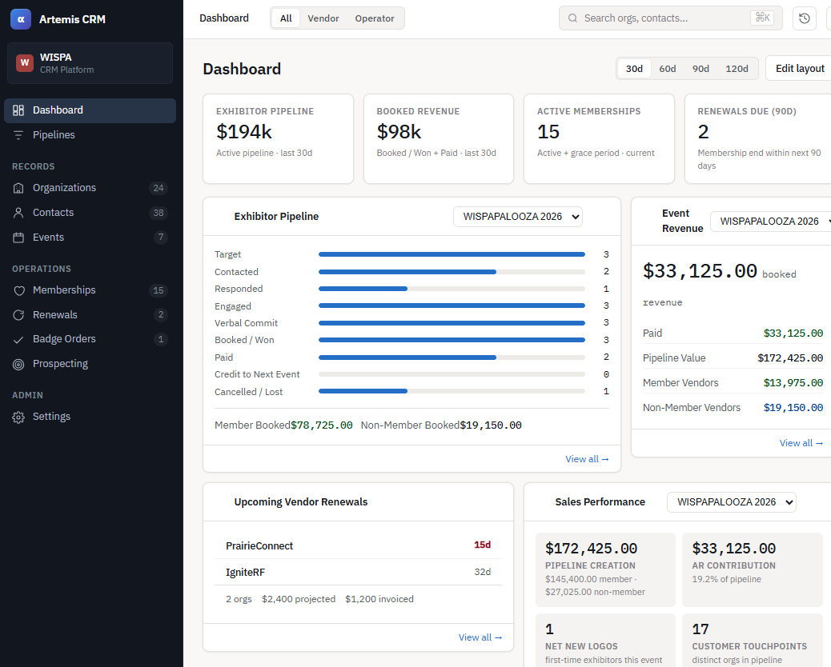Click the search magnifier icon
Viewport: 831px width, 667px height.
click(x=572, y=18)
